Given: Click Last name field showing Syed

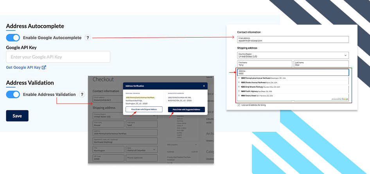Looking at the screenshot, I should [x=142, y=124].
